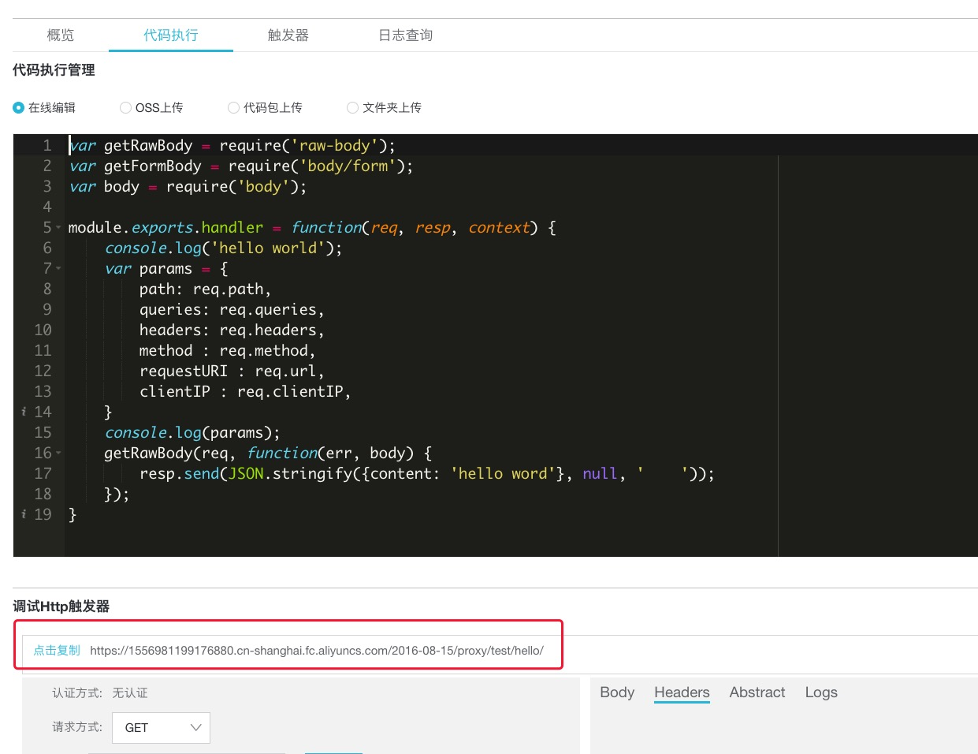The image size is (978, 754).
Task: Switch to the Headers result tab
Action: tap(682, 692)
